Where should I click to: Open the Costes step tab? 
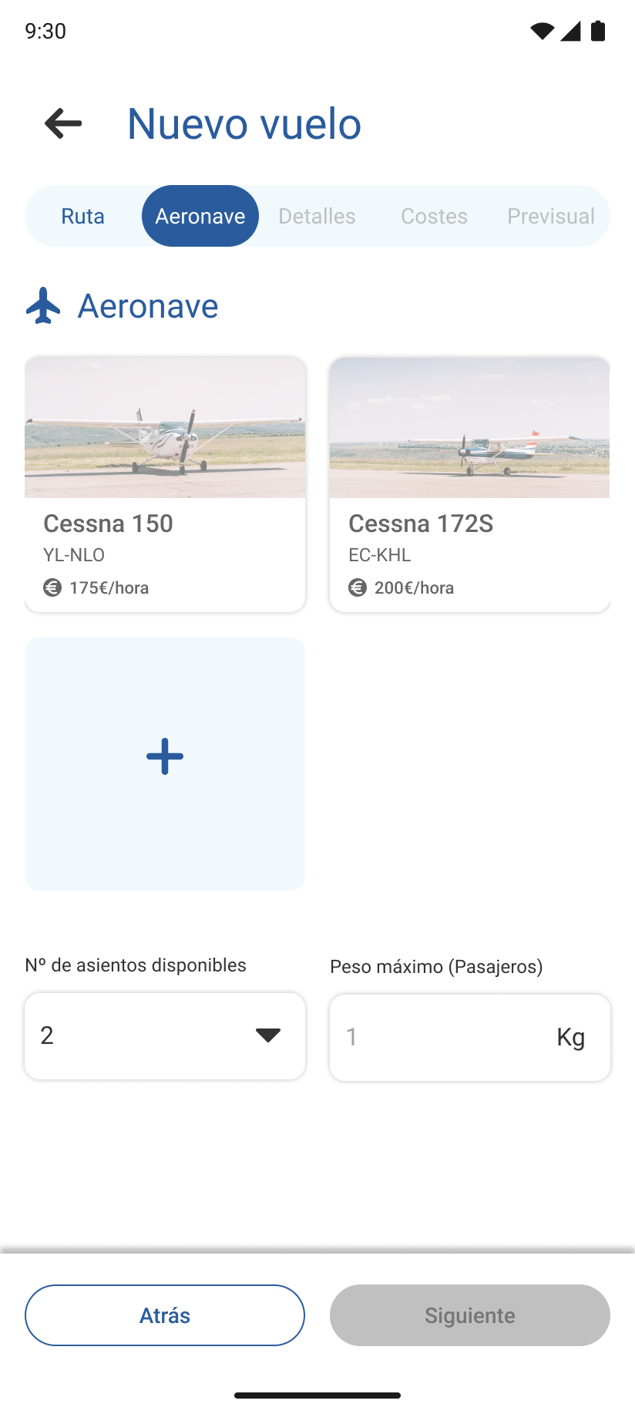(x=434, y=216)
